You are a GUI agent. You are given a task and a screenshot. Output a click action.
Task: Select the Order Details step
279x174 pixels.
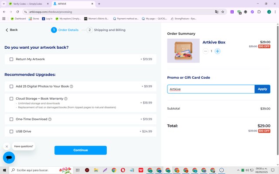coord(65,30)
